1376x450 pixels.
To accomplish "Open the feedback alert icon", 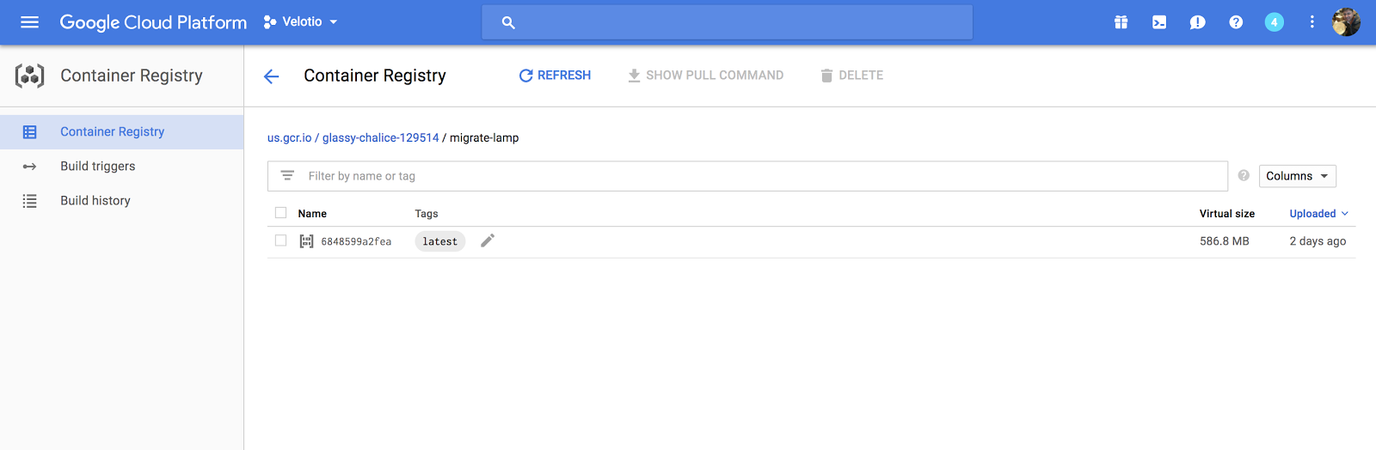I will [1197, 22].
